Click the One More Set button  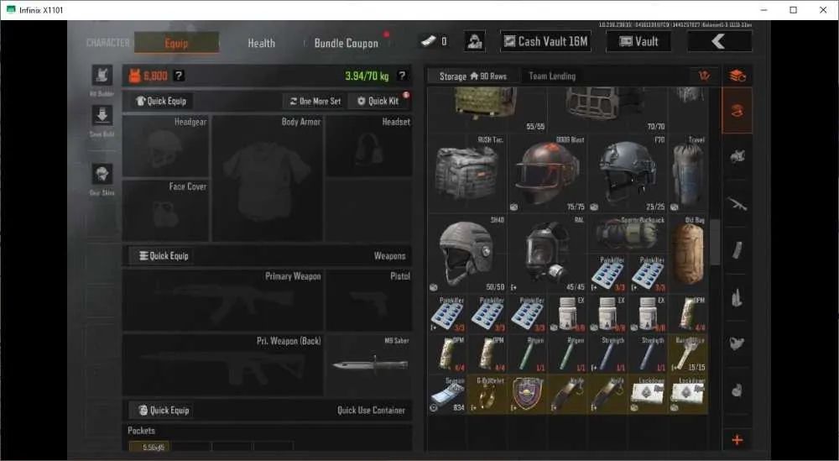pyautogui.click(x=315, y=102)
